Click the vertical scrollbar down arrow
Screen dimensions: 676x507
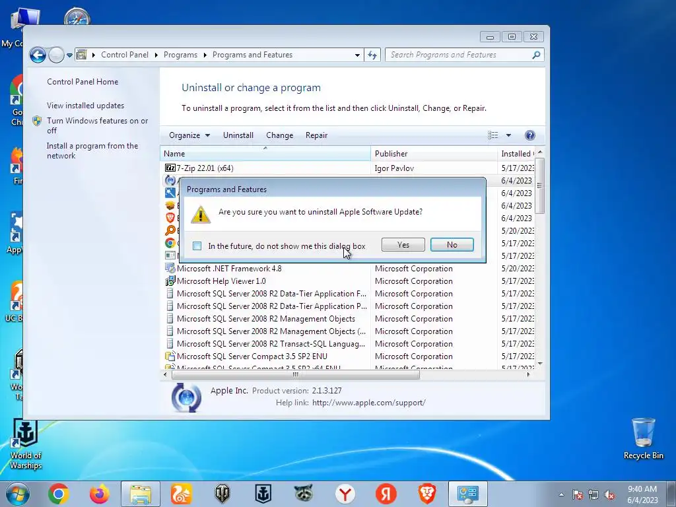click(x=540, y=364)
